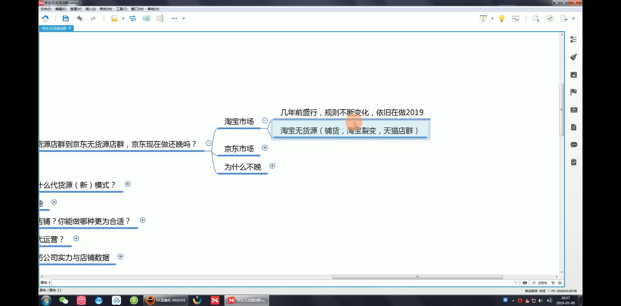Screen dimensions: 621x306
Task: Add a relationship between topics
Action: click(x=133, y=18)
